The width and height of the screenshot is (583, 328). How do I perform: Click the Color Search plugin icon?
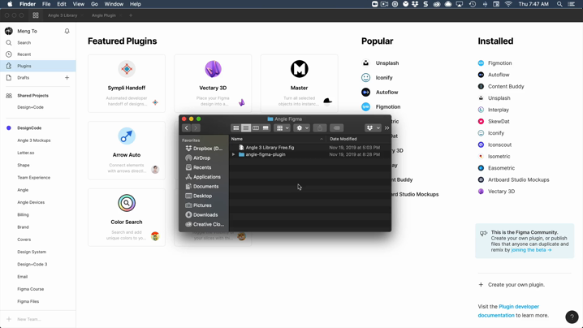(x=127, y=203)
